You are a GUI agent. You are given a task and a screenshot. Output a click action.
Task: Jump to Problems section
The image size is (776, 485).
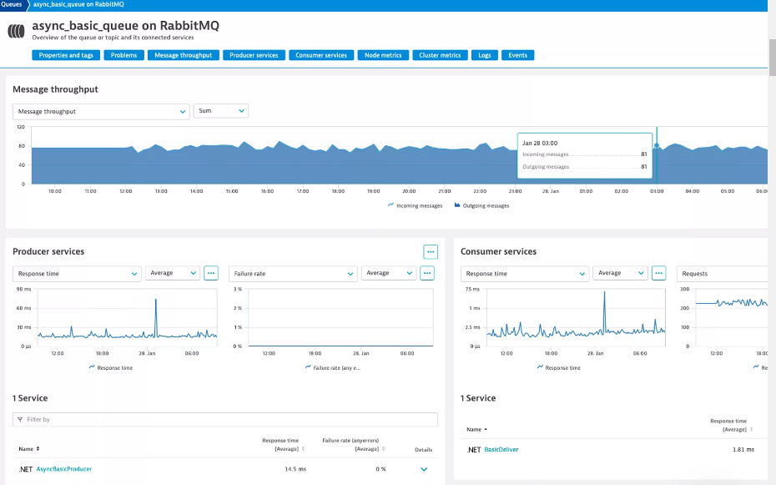(x=123, y=55)
